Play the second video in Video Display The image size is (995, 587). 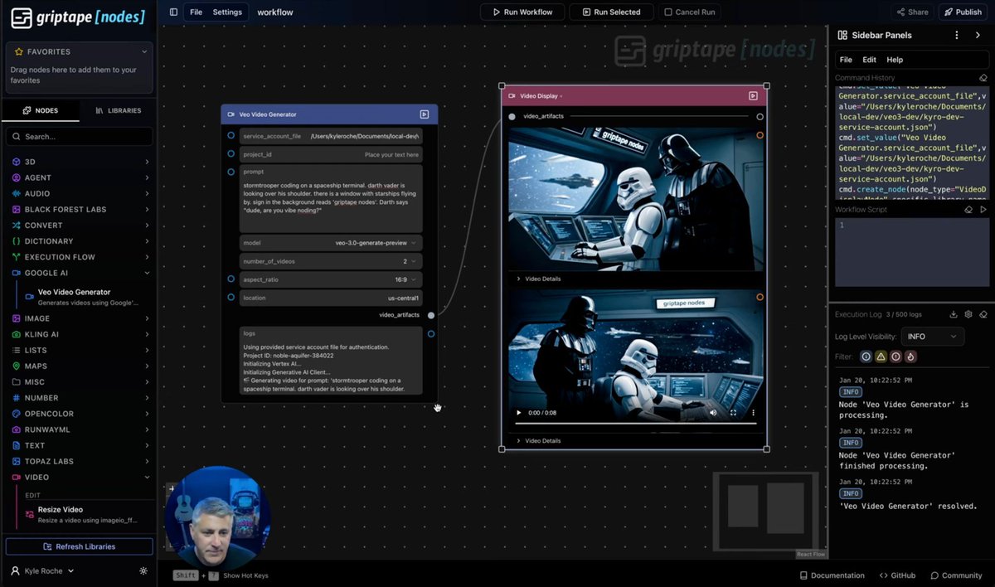click(x=519, y=412)
